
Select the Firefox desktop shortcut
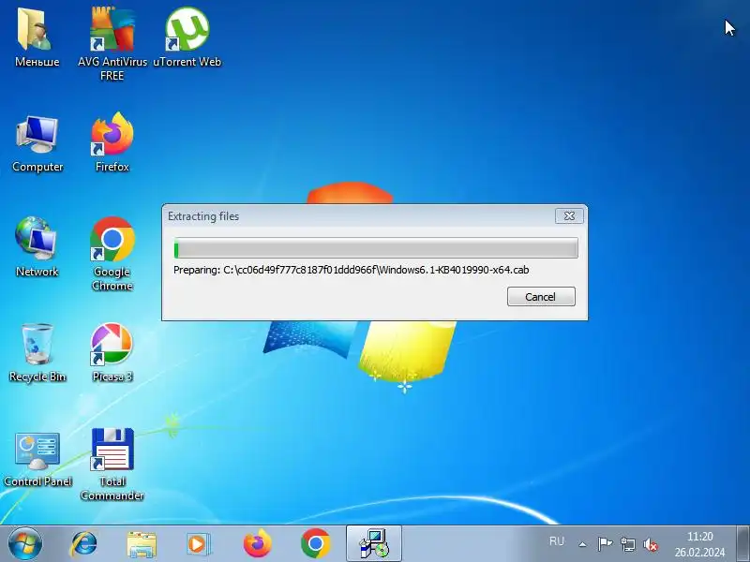point(112,142)
